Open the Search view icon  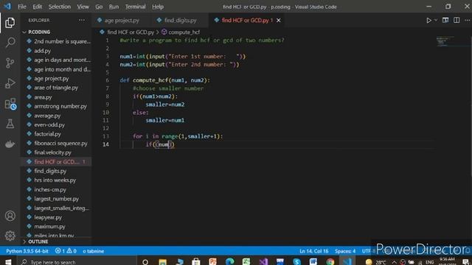tap(10, 43)
